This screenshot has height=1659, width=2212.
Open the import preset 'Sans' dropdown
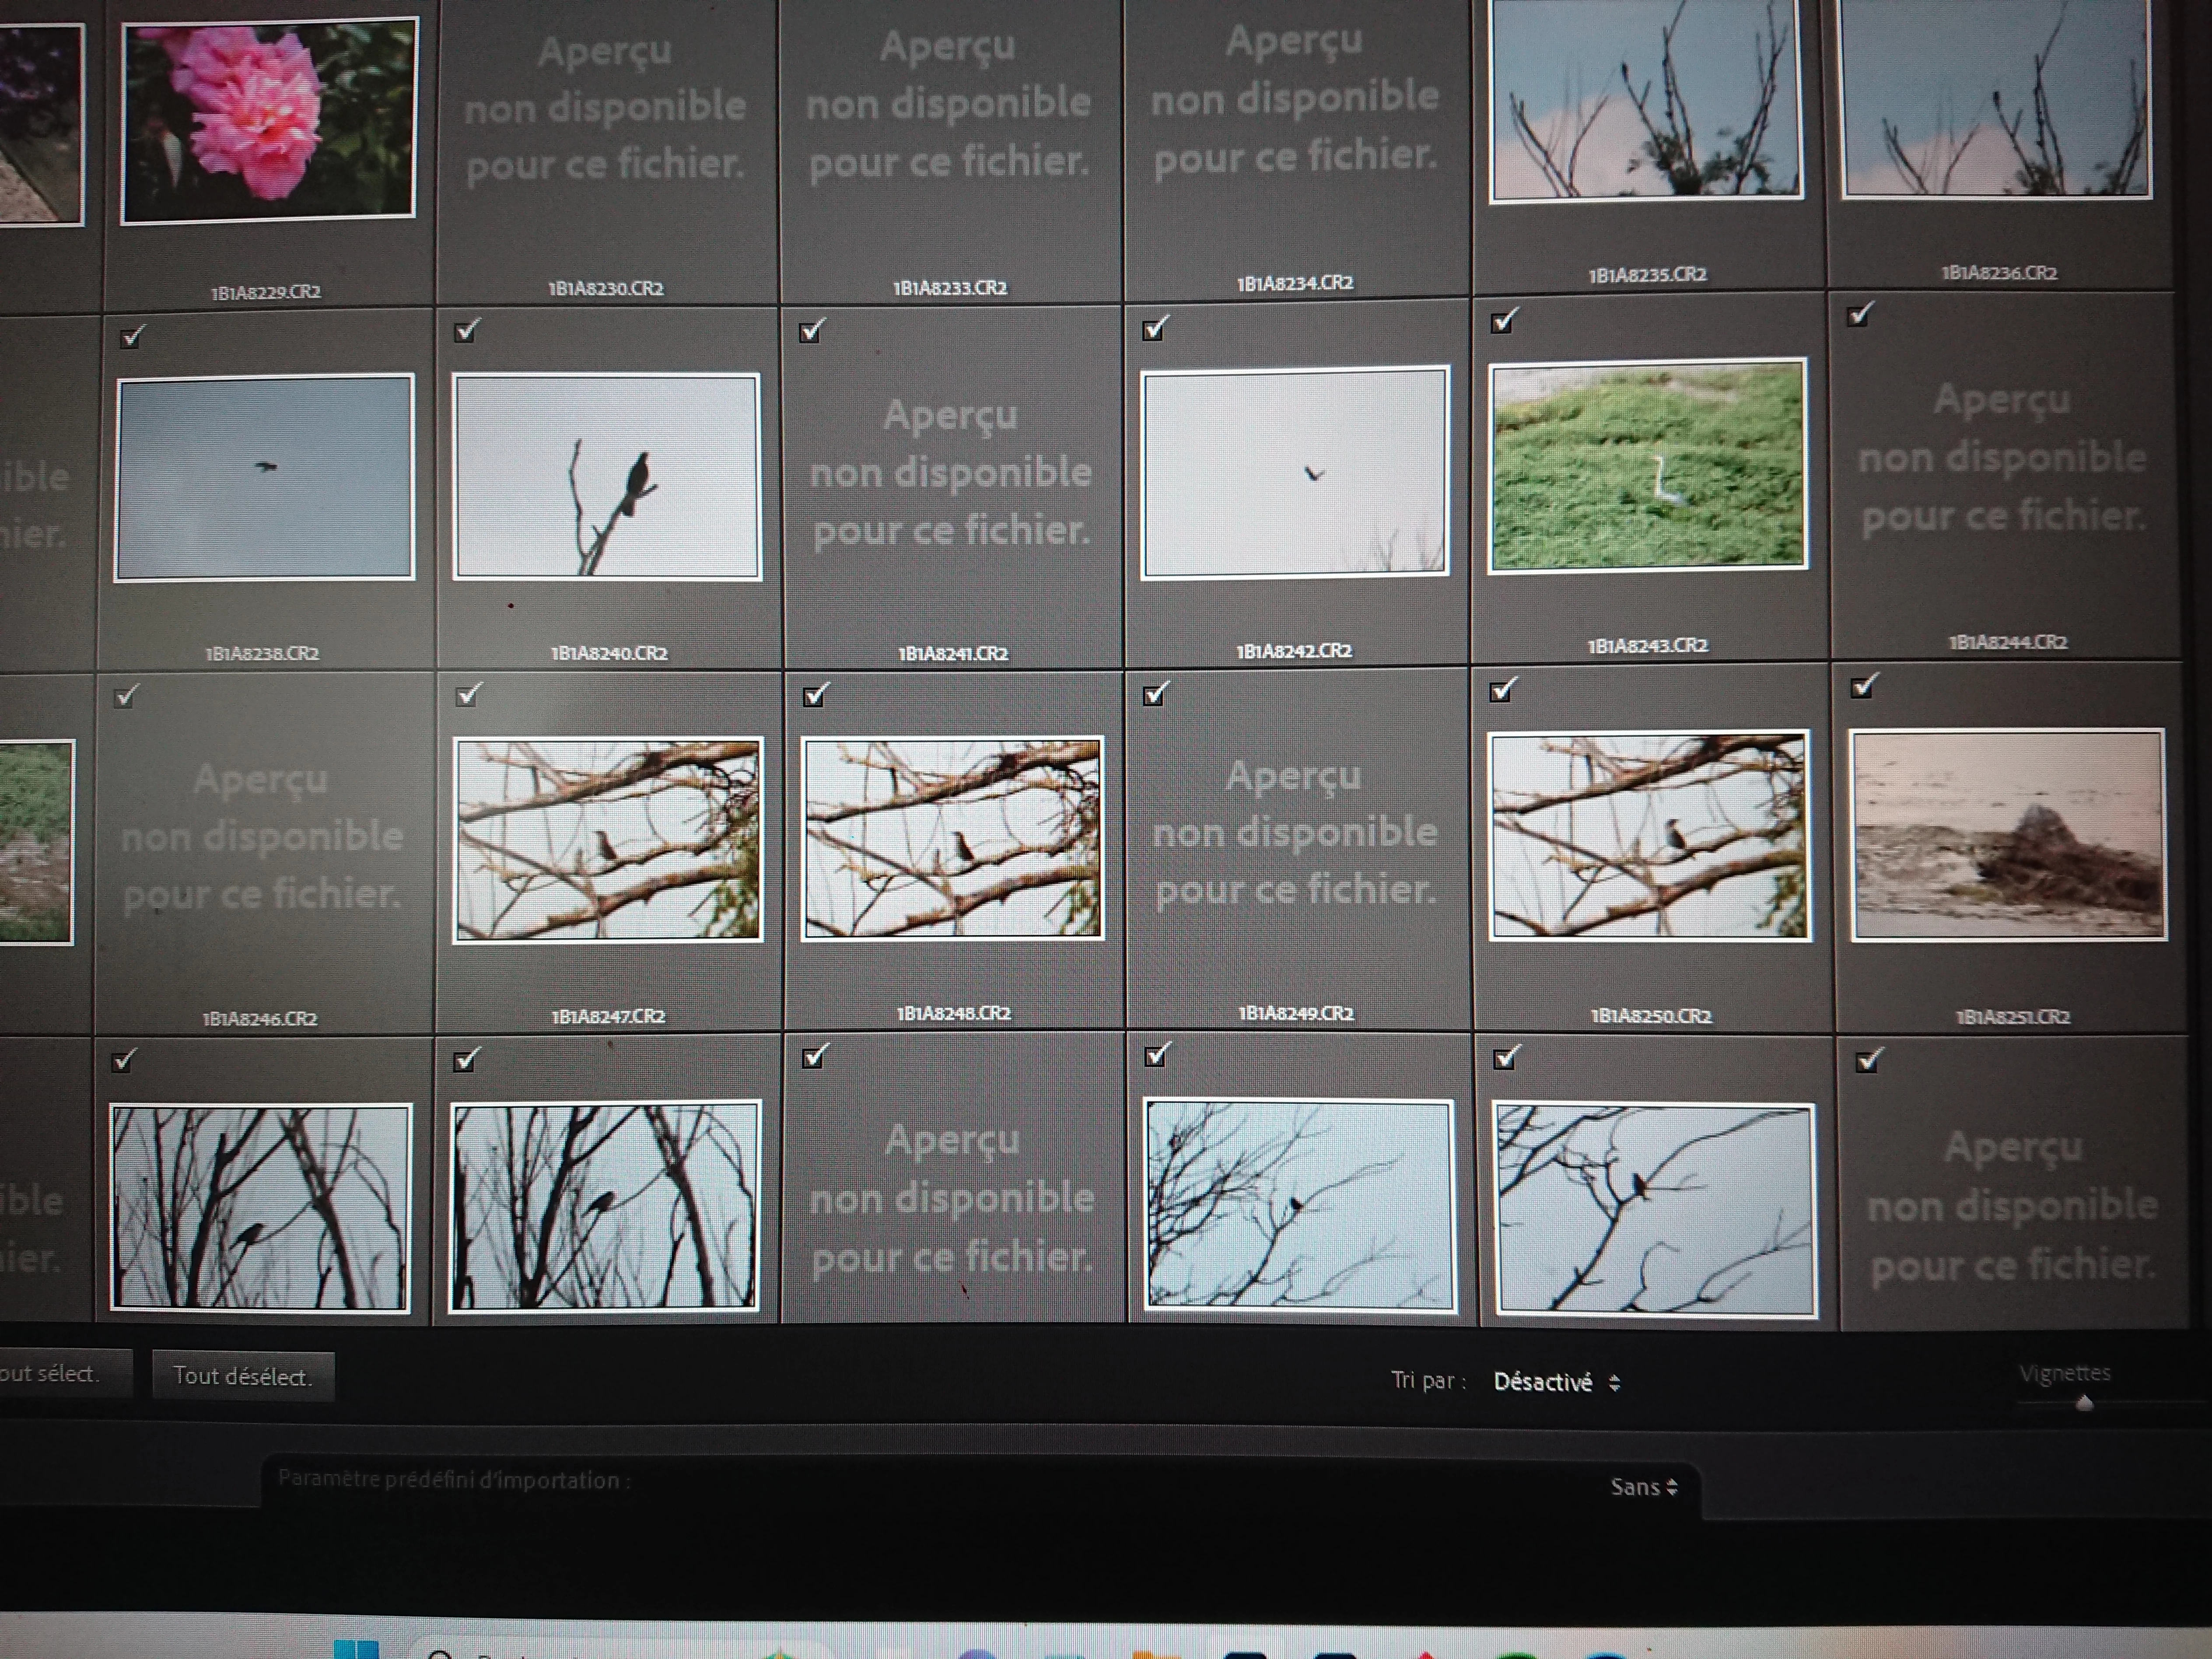[x=1643, y=1487]
